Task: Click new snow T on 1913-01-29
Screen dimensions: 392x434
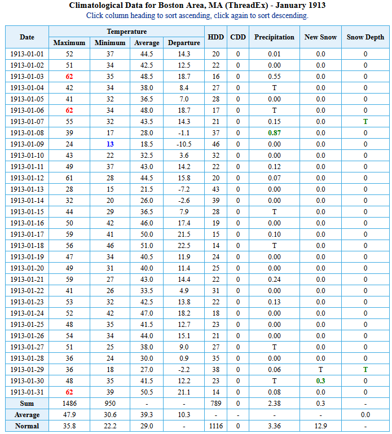Action: tap(320, 370)
